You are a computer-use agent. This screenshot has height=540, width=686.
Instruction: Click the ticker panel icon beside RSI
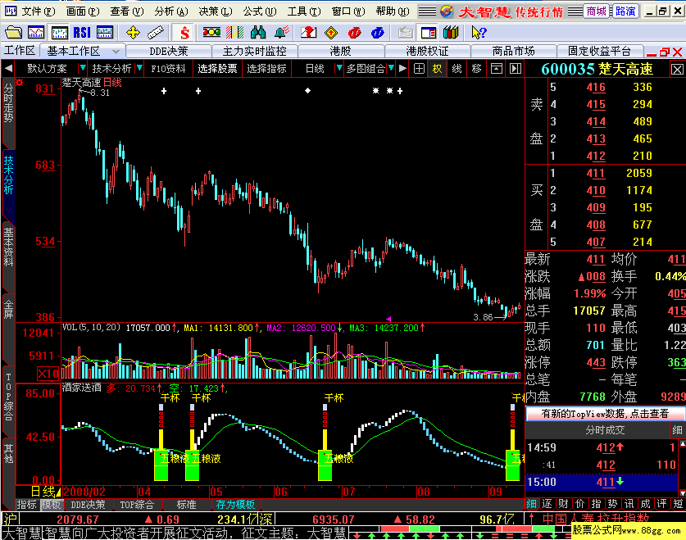pyautogui.click(x=105, y=32)
